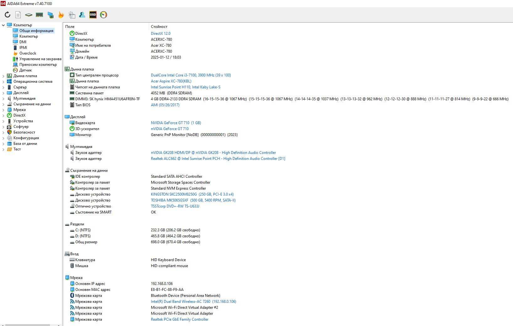This screenshot has height=326, width=513.
Task: Open the benchmark gauge toolbar icon
Action: 104,15
